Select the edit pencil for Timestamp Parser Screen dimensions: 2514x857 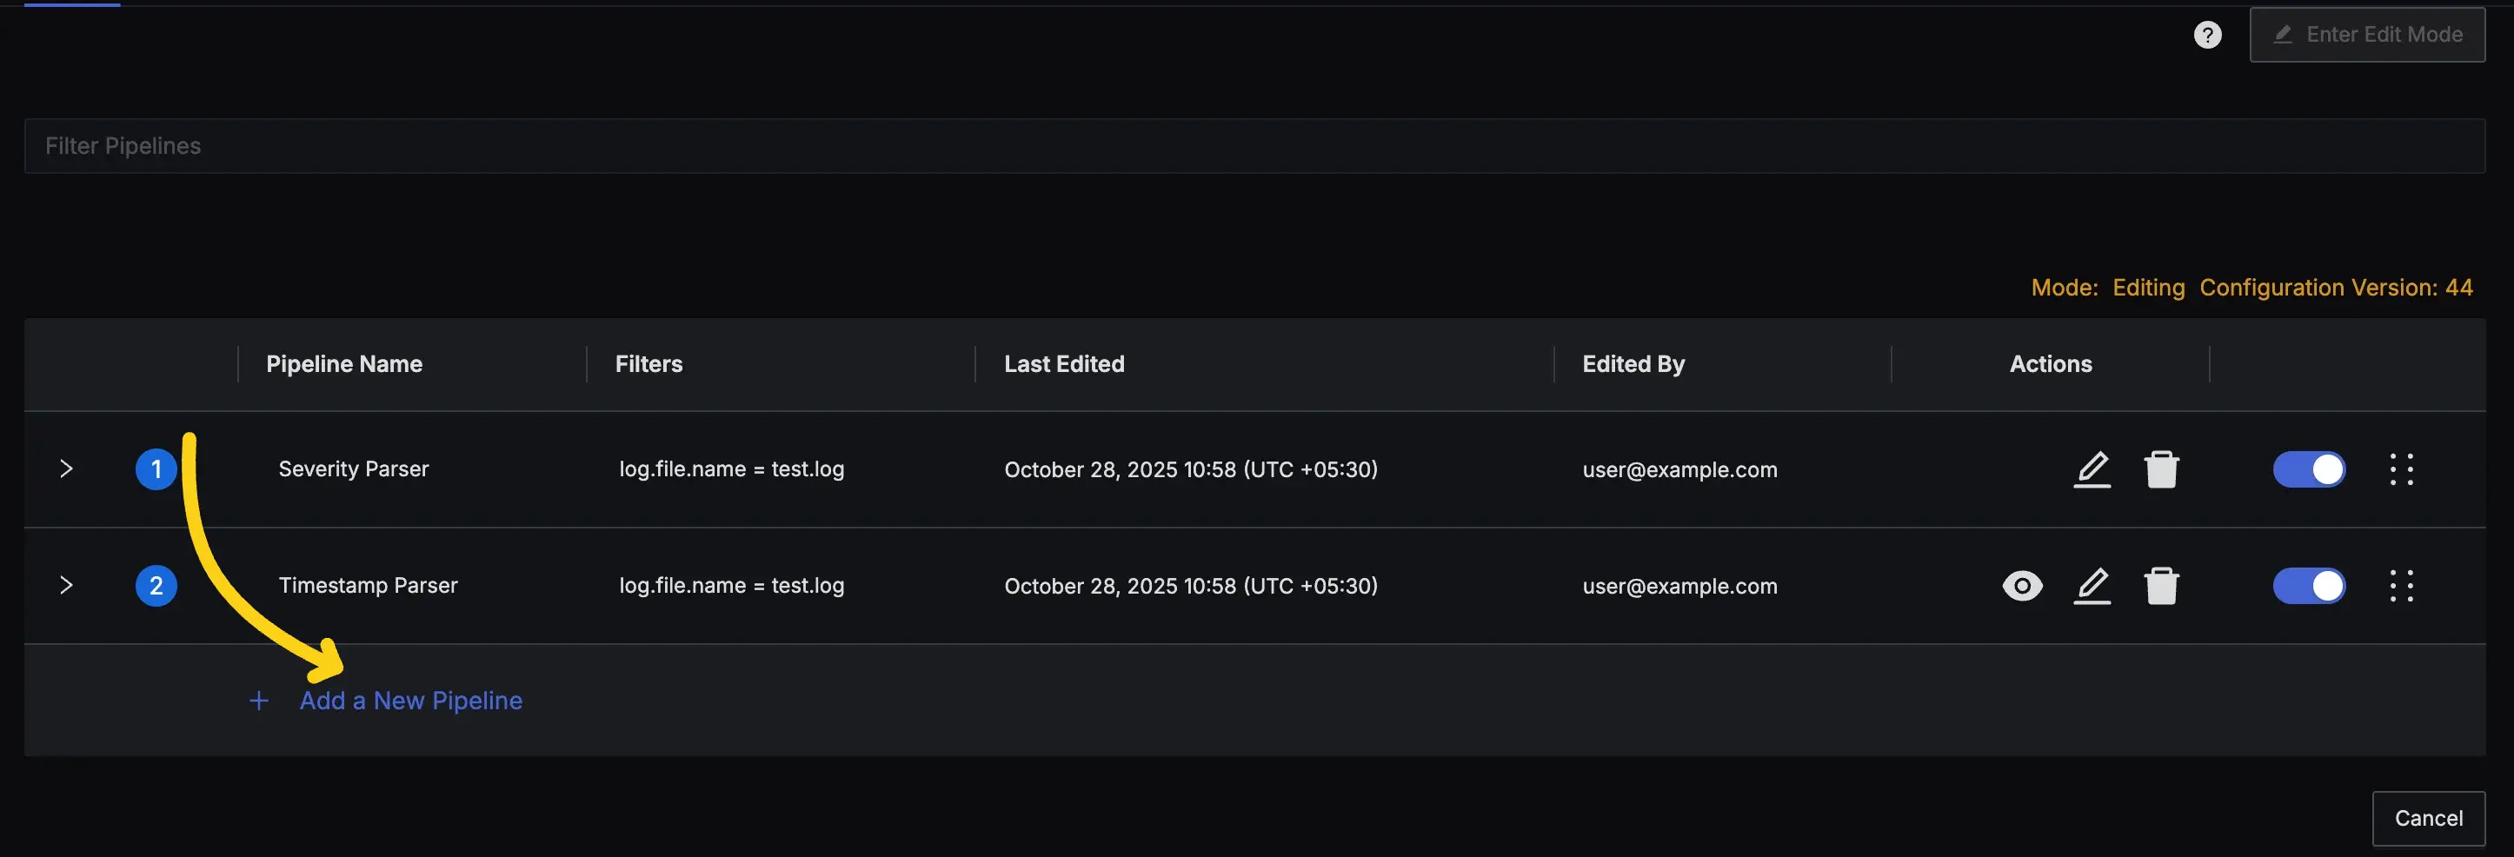(2092, 586)
